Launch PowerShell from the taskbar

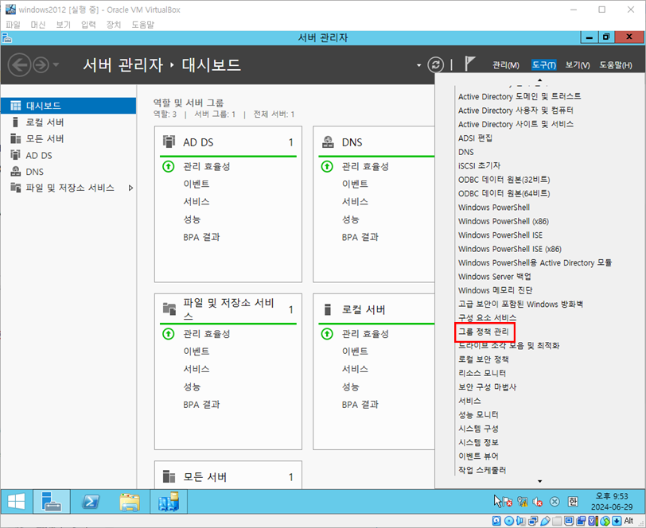click(x=91, y=501)
